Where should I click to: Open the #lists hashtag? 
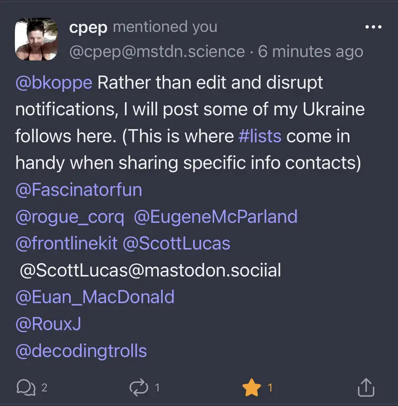tap(260, 136)
